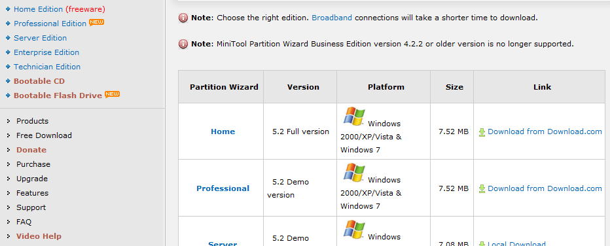Screen dimensions: 610x246
Task: Open the Bootable CD sidebar item
Action: (39, 81)
